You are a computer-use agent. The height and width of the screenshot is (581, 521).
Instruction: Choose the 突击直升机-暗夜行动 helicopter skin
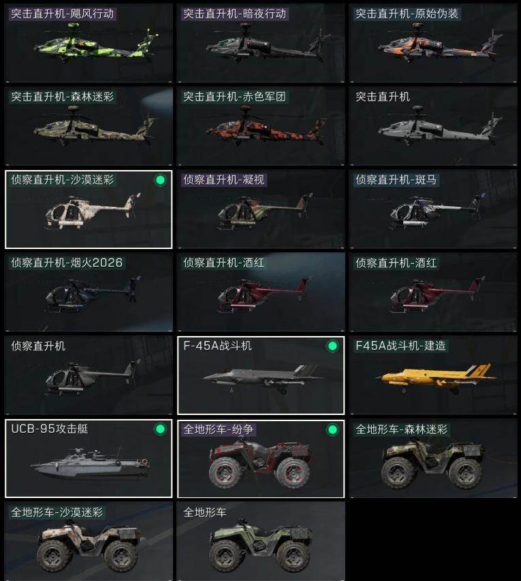(x=261, y=44)
